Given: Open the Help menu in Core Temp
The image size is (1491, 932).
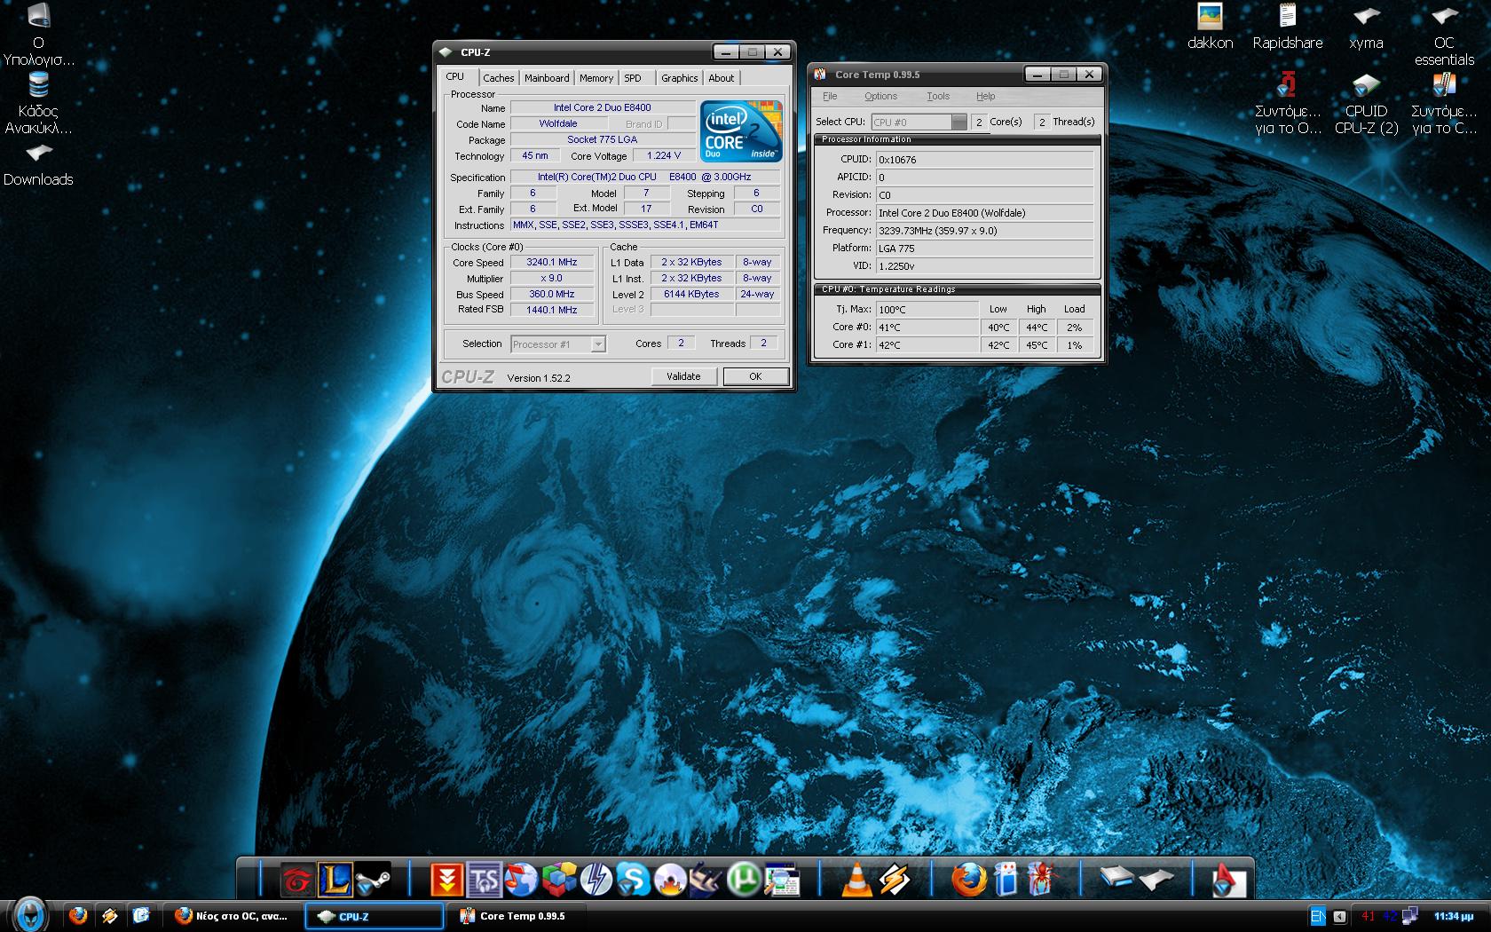Looking at the screenshot, I should (985, 96).
